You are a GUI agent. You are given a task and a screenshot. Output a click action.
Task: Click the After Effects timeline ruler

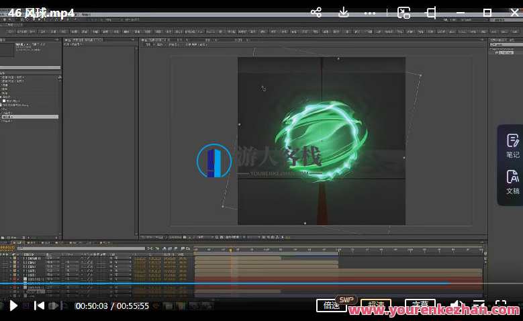pos(336,250)
